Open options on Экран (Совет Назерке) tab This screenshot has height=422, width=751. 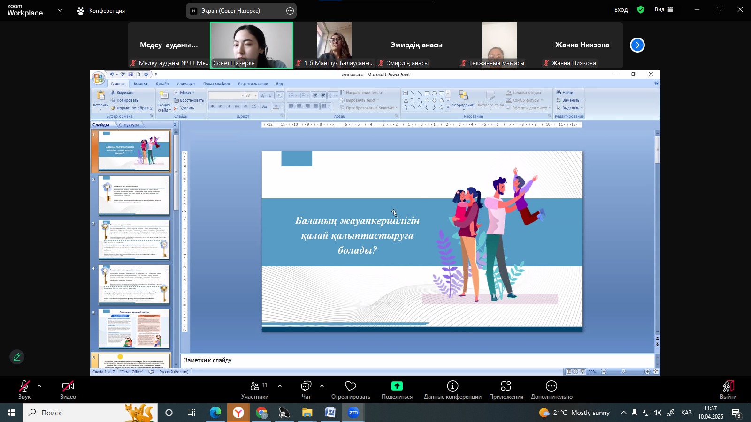point(290,11)
